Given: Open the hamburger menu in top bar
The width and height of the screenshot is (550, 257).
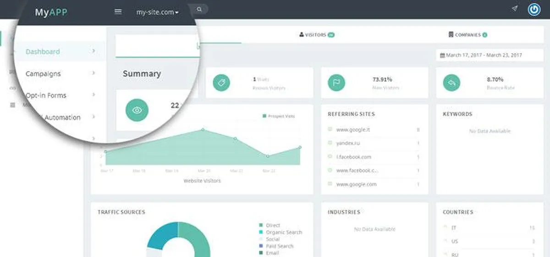Looking at the screenshot, I should [118, 12].
